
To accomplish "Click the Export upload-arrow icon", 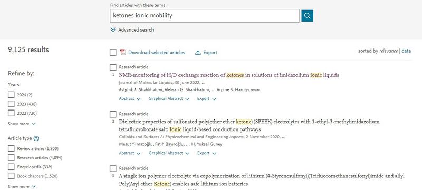I will click(198, 53).
